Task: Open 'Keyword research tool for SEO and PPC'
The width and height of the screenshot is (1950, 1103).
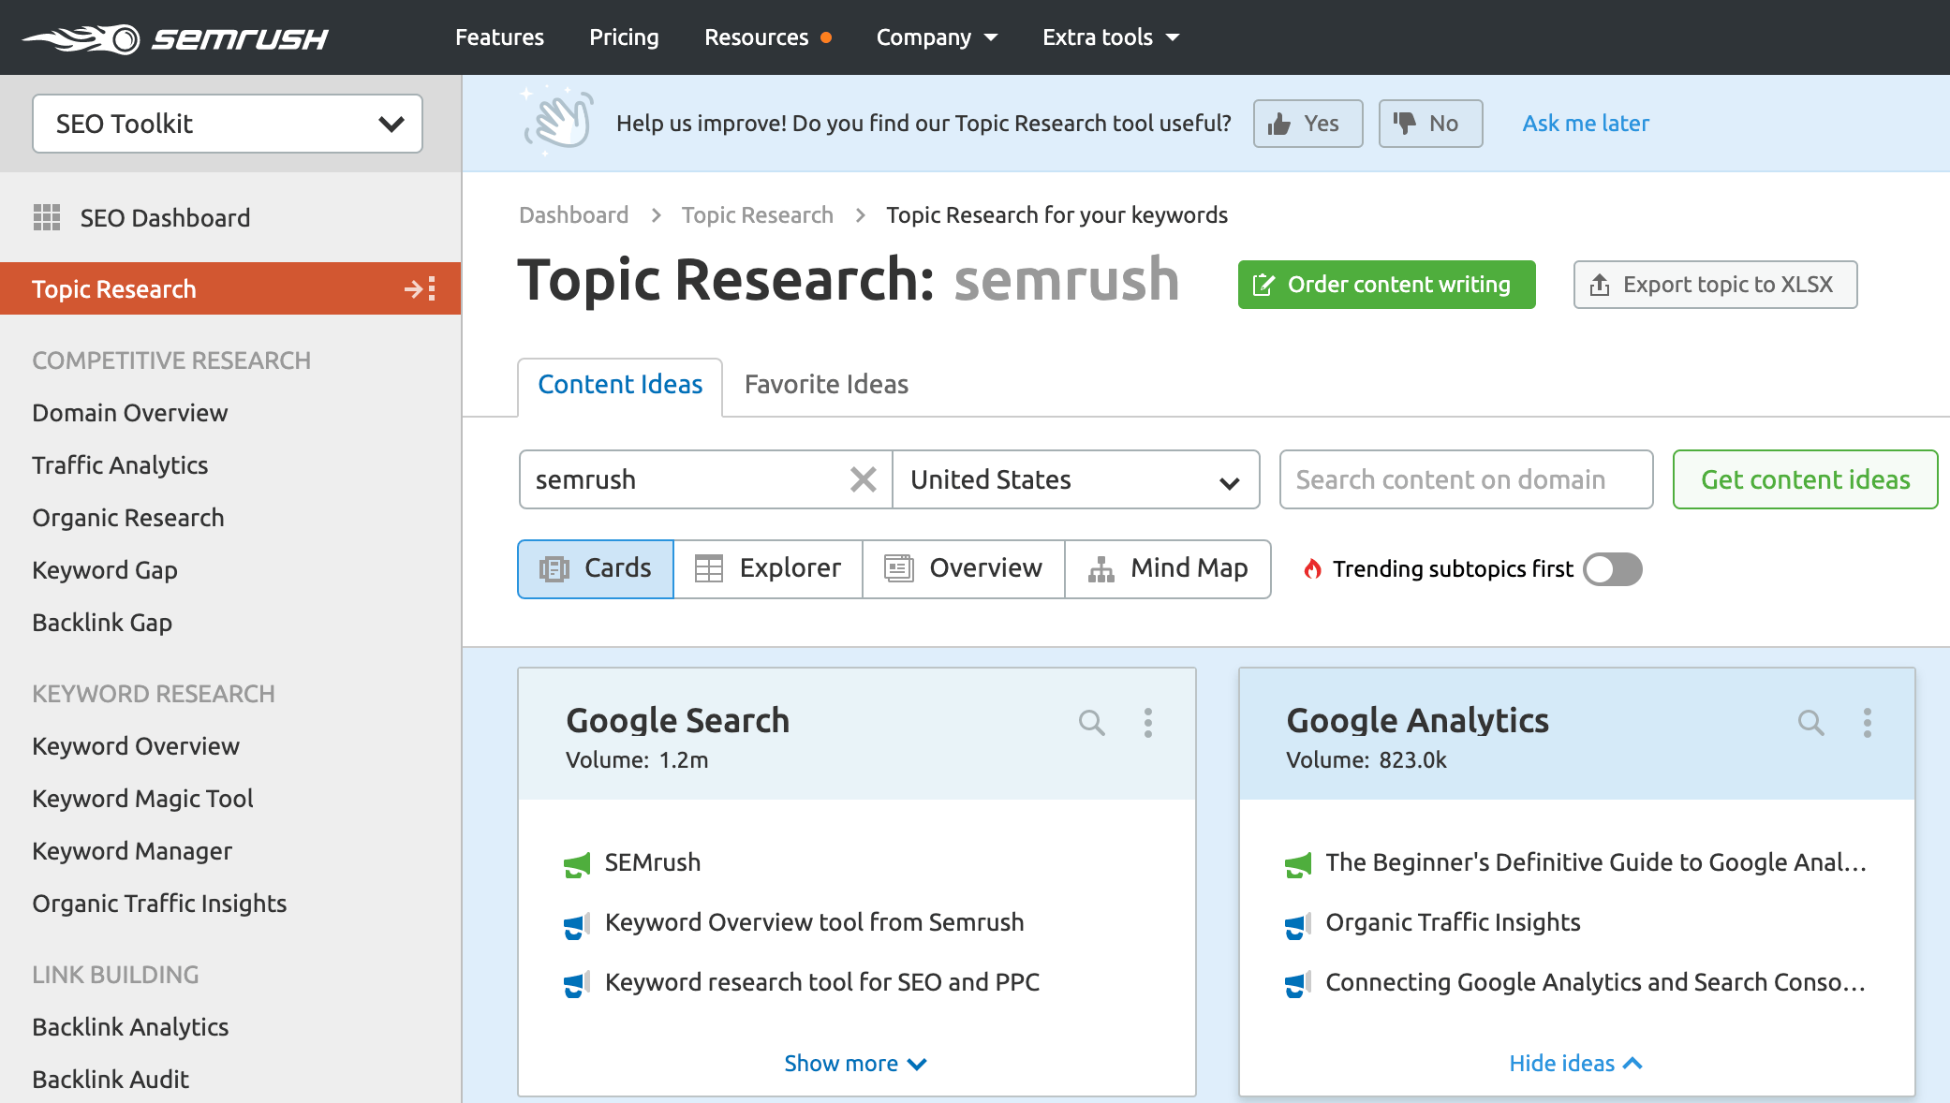Action: tap(822, 982)
